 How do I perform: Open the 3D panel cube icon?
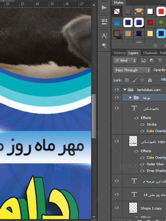coord(104,21)
